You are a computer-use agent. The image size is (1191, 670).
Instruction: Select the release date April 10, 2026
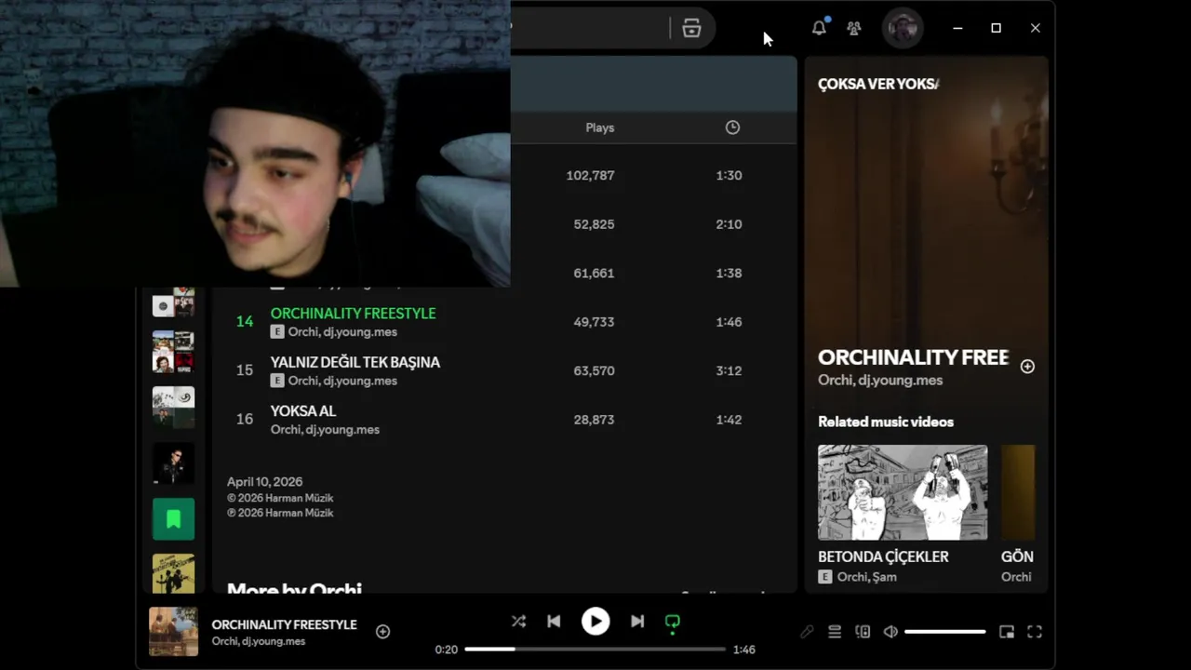pyautogui.click(x=264, y=482)
